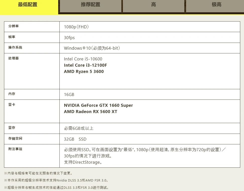Select the 最低配置 tab
The height and width of the screenshot is (191, 244).
[28, 5]
